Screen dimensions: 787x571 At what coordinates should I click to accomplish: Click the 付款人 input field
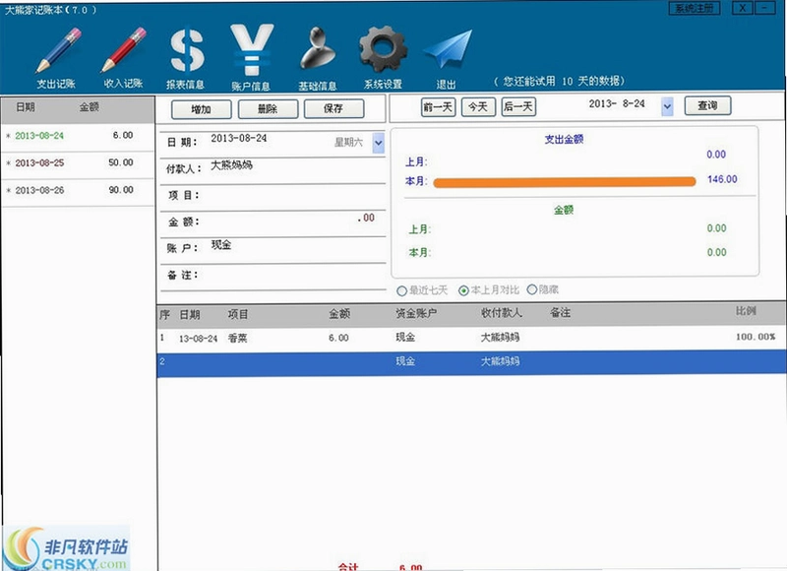coord(296,168)
